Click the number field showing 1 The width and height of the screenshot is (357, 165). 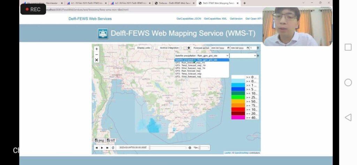[253, 48]
